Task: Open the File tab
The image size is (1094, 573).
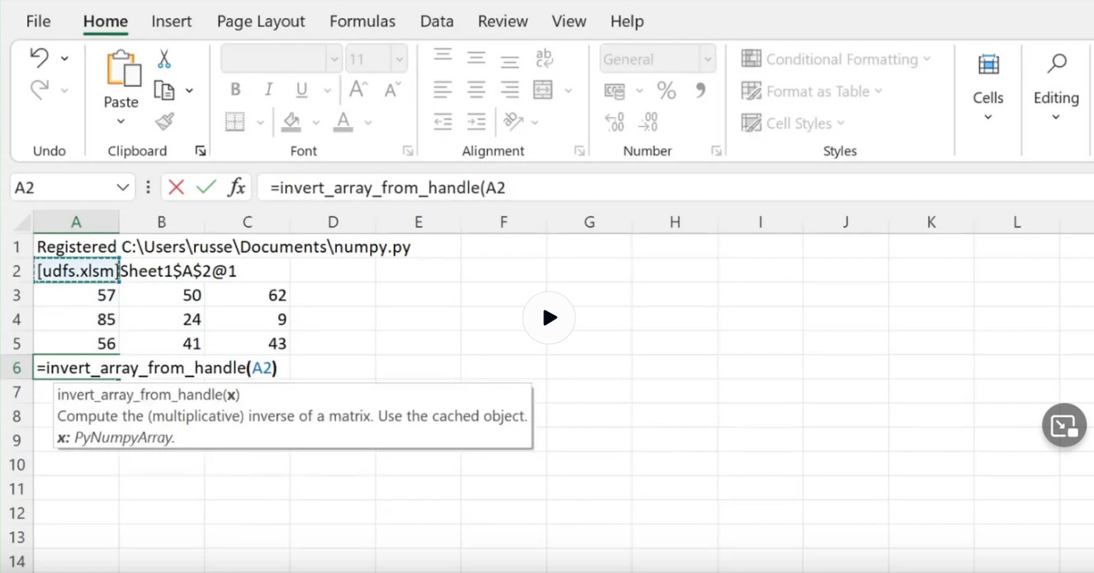Action: click(x=38, y=21)
